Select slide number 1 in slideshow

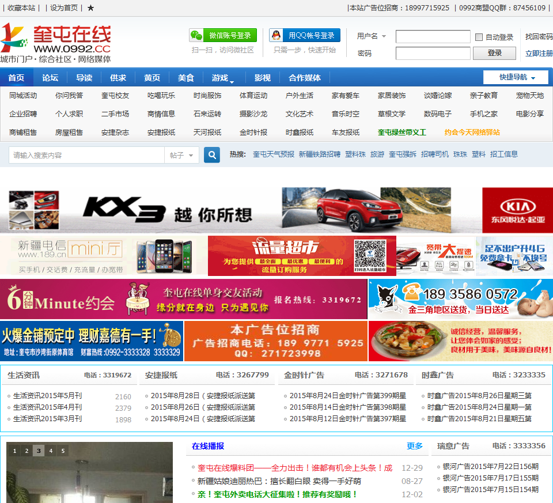coord(14,451)
